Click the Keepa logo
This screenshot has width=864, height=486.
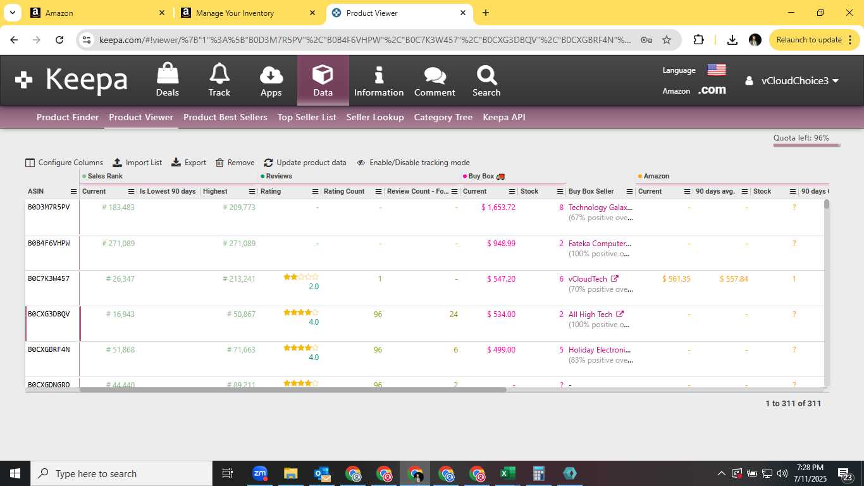(x=71, y=80)
